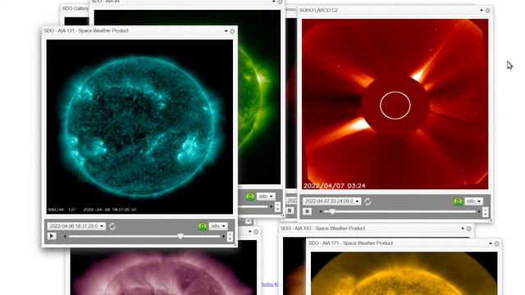Open the info dropdown in LASCO C2 window
Viewport: 525px width, 295px height.
(x=473, y=202)
